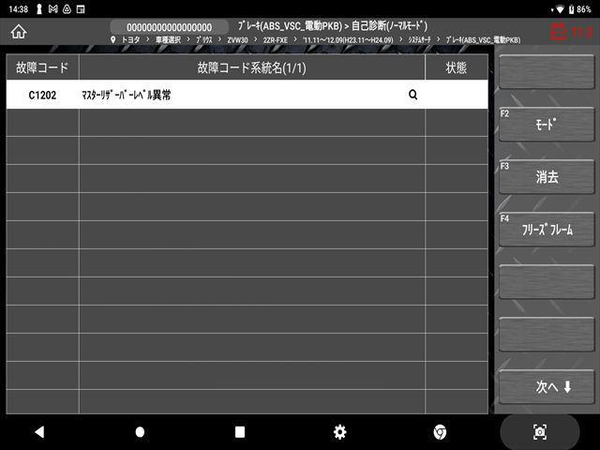Screen dimensions: 600x450
Task: Tap the location pin in breadcrumb
Action: (x=112, y=39)
